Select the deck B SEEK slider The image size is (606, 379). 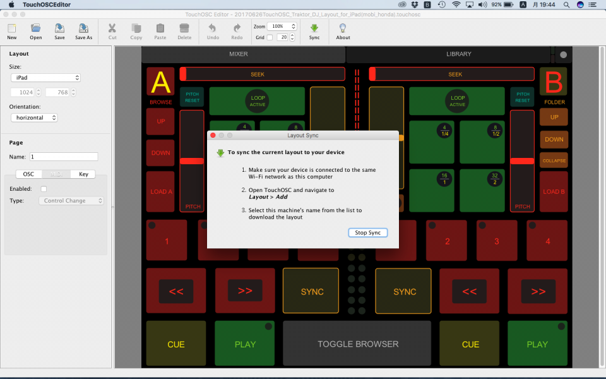(x=452, y=74)
